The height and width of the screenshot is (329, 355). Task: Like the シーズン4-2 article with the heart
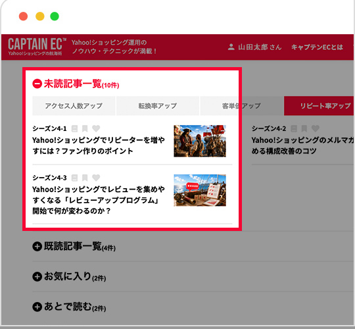316,128
